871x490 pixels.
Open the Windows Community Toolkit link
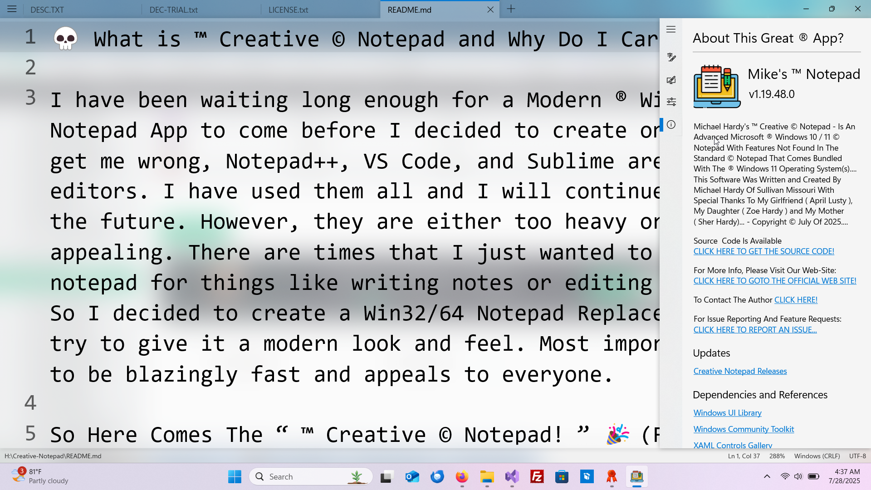point(744,429)
